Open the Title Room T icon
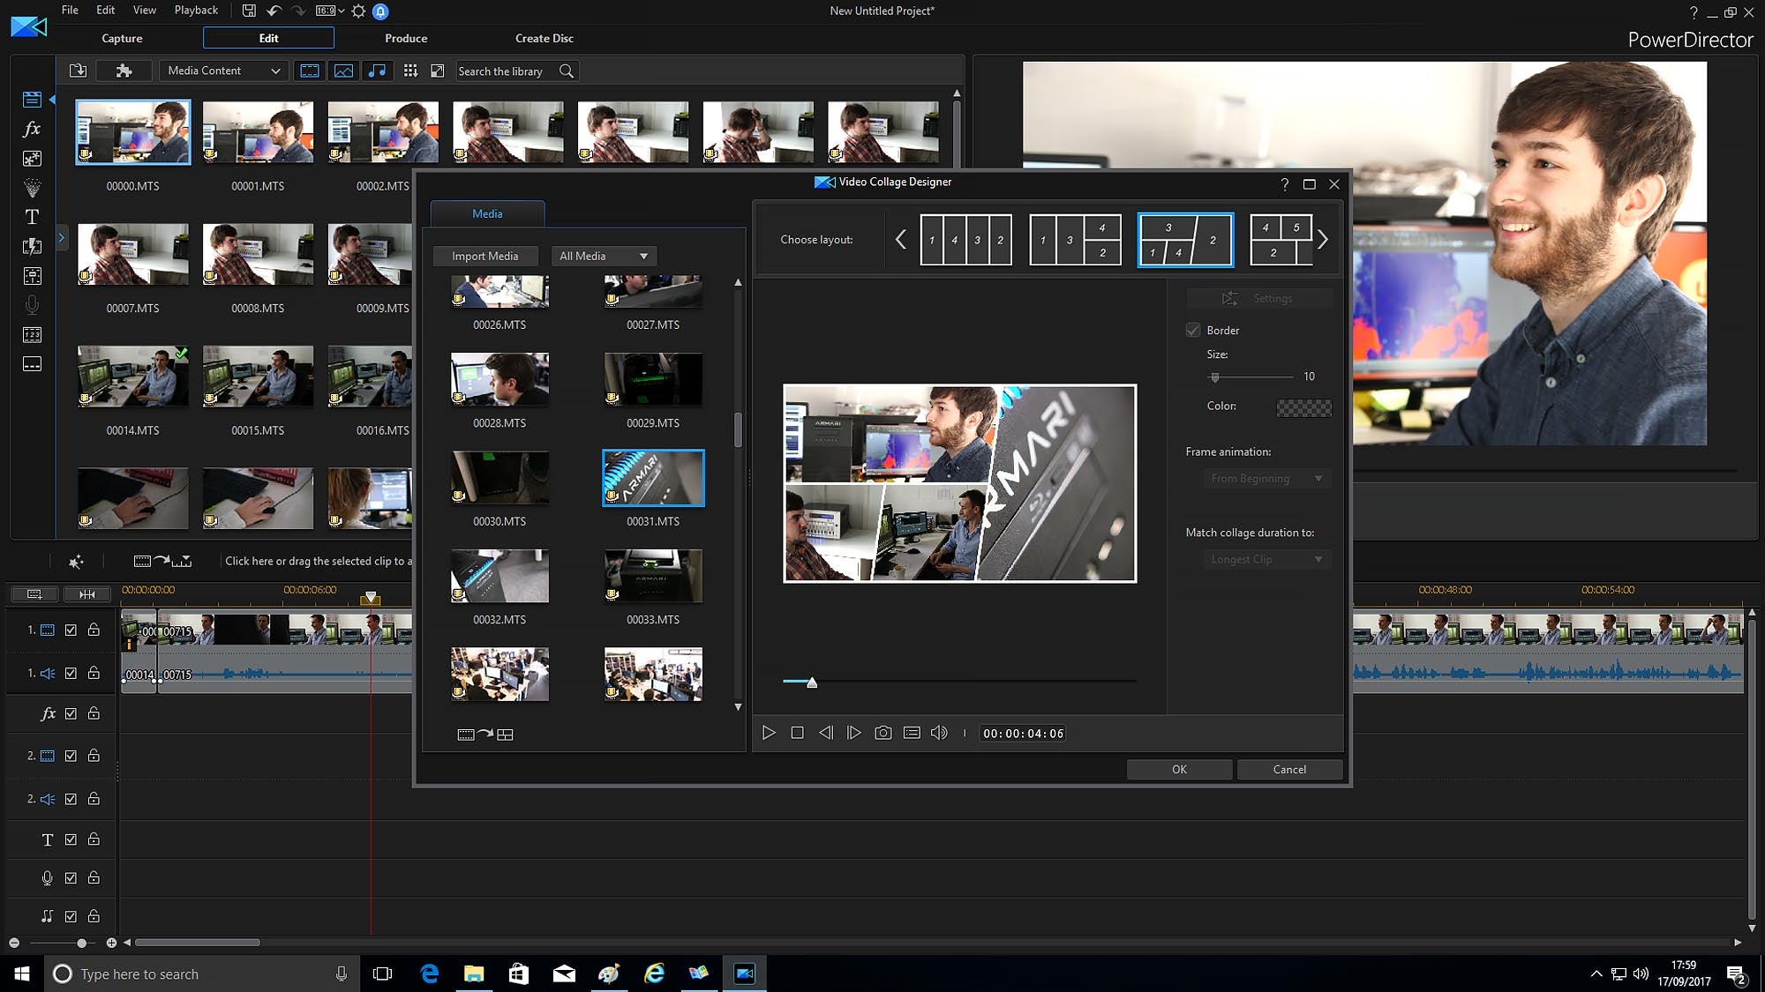Viewport: 1765px width, 992px height. [x=32, y=217]
